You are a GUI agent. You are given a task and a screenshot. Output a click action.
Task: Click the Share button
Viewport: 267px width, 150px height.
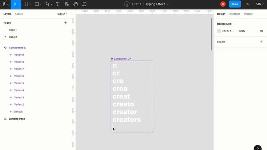coord(235,4)
